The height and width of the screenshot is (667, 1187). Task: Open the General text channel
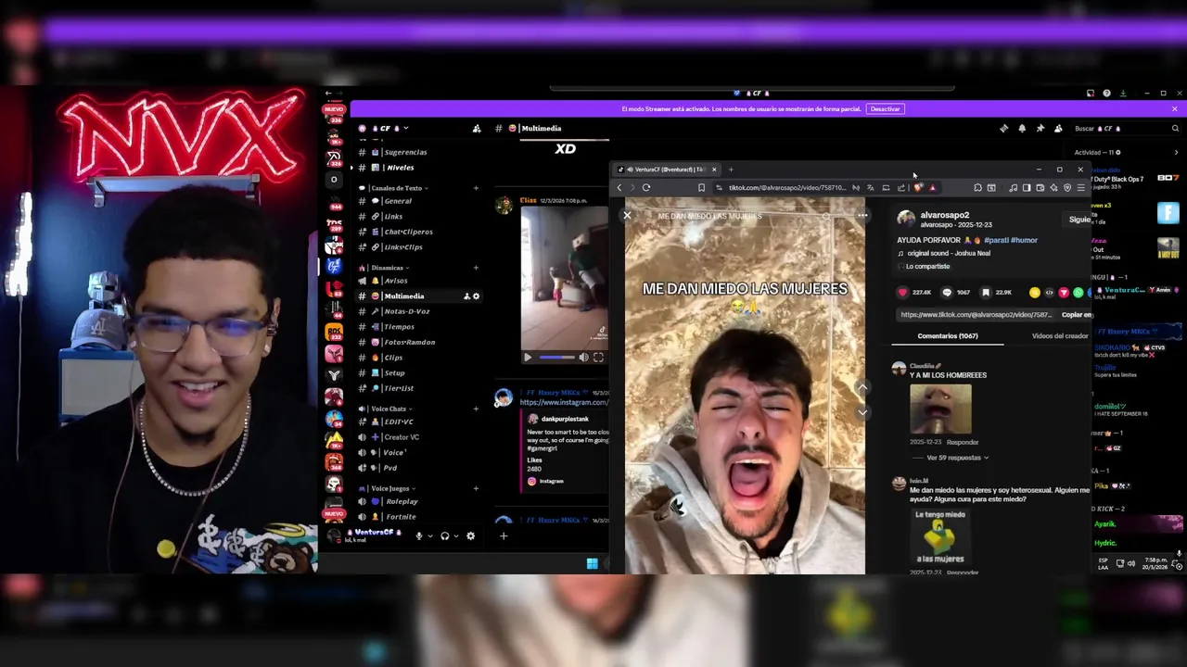pos(398,201)
